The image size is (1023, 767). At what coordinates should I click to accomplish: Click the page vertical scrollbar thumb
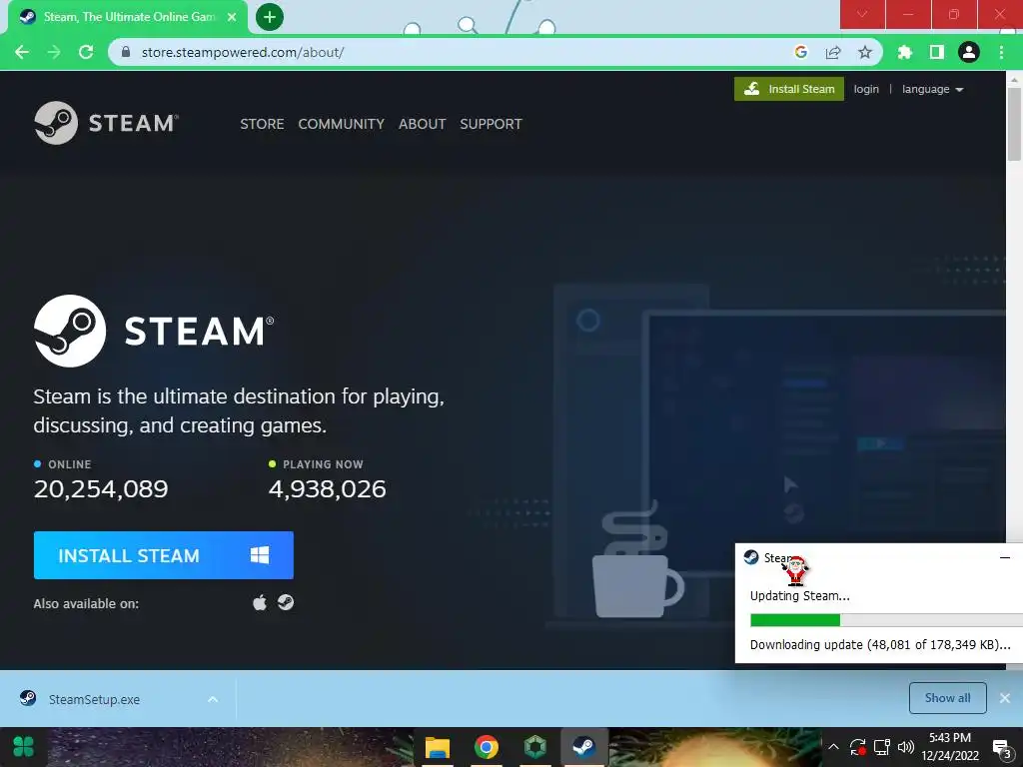(1014, 124)
